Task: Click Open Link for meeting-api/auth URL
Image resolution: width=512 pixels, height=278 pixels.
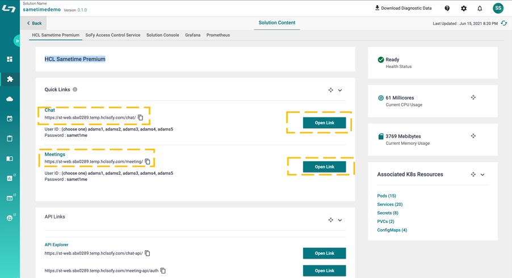Action: point(324,271)
